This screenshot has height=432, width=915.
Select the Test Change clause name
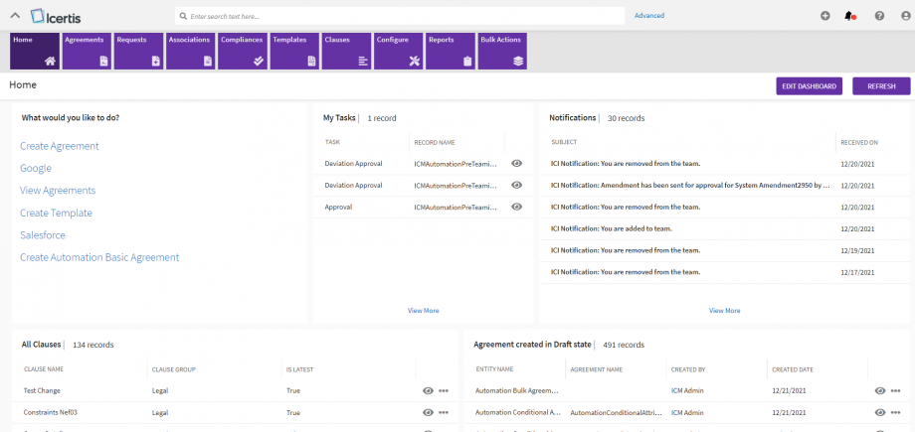pyautogui.click(x=42, y=390)
